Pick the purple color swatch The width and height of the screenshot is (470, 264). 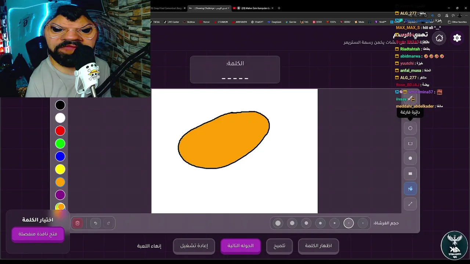60,195
